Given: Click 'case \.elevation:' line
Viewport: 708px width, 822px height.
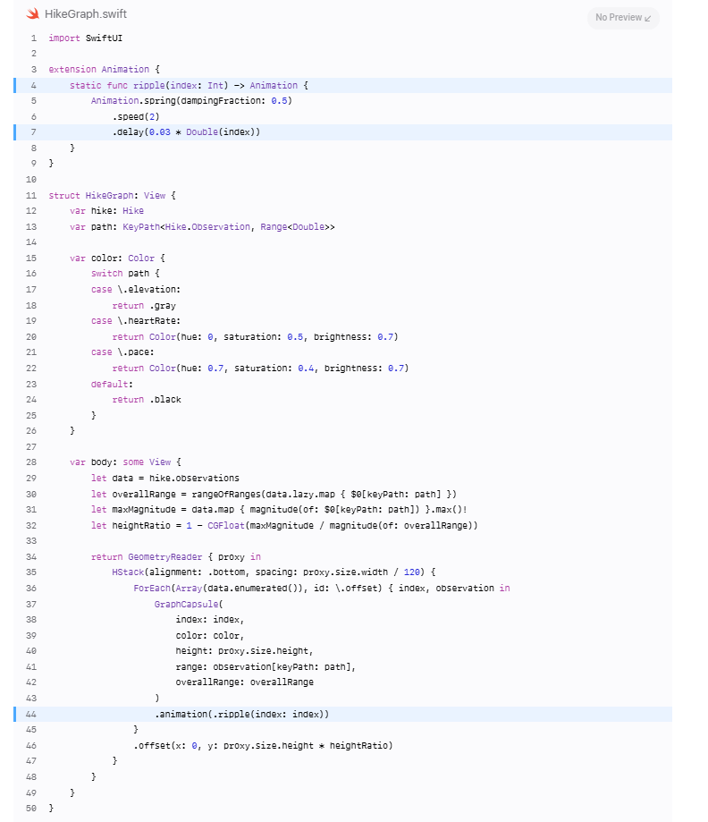Looking at the screenshot, I should point(136,290).
